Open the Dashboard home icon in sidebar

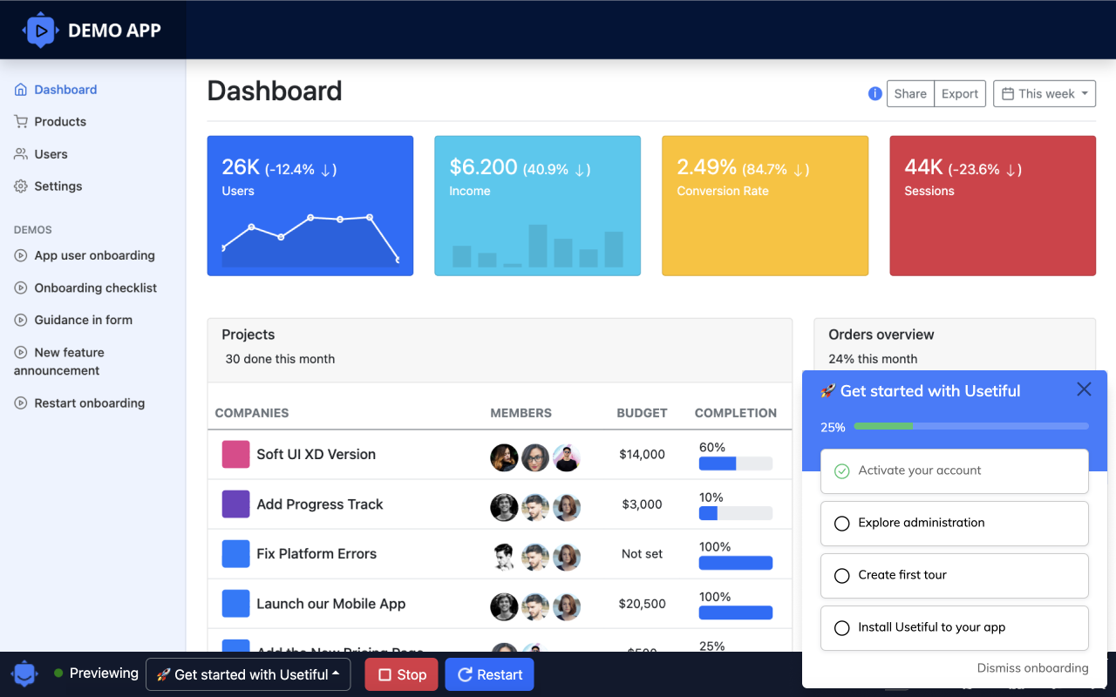pos(19,89)
